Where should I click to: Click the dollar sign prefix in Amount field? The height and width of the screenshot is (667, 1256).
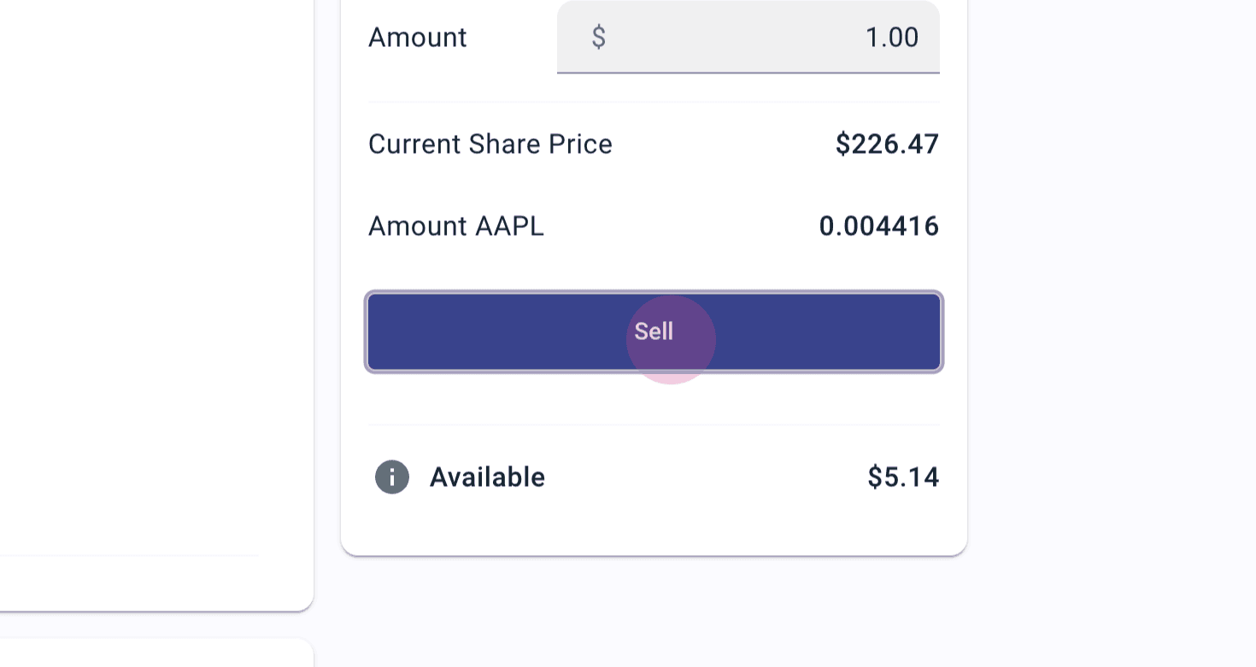599,38
